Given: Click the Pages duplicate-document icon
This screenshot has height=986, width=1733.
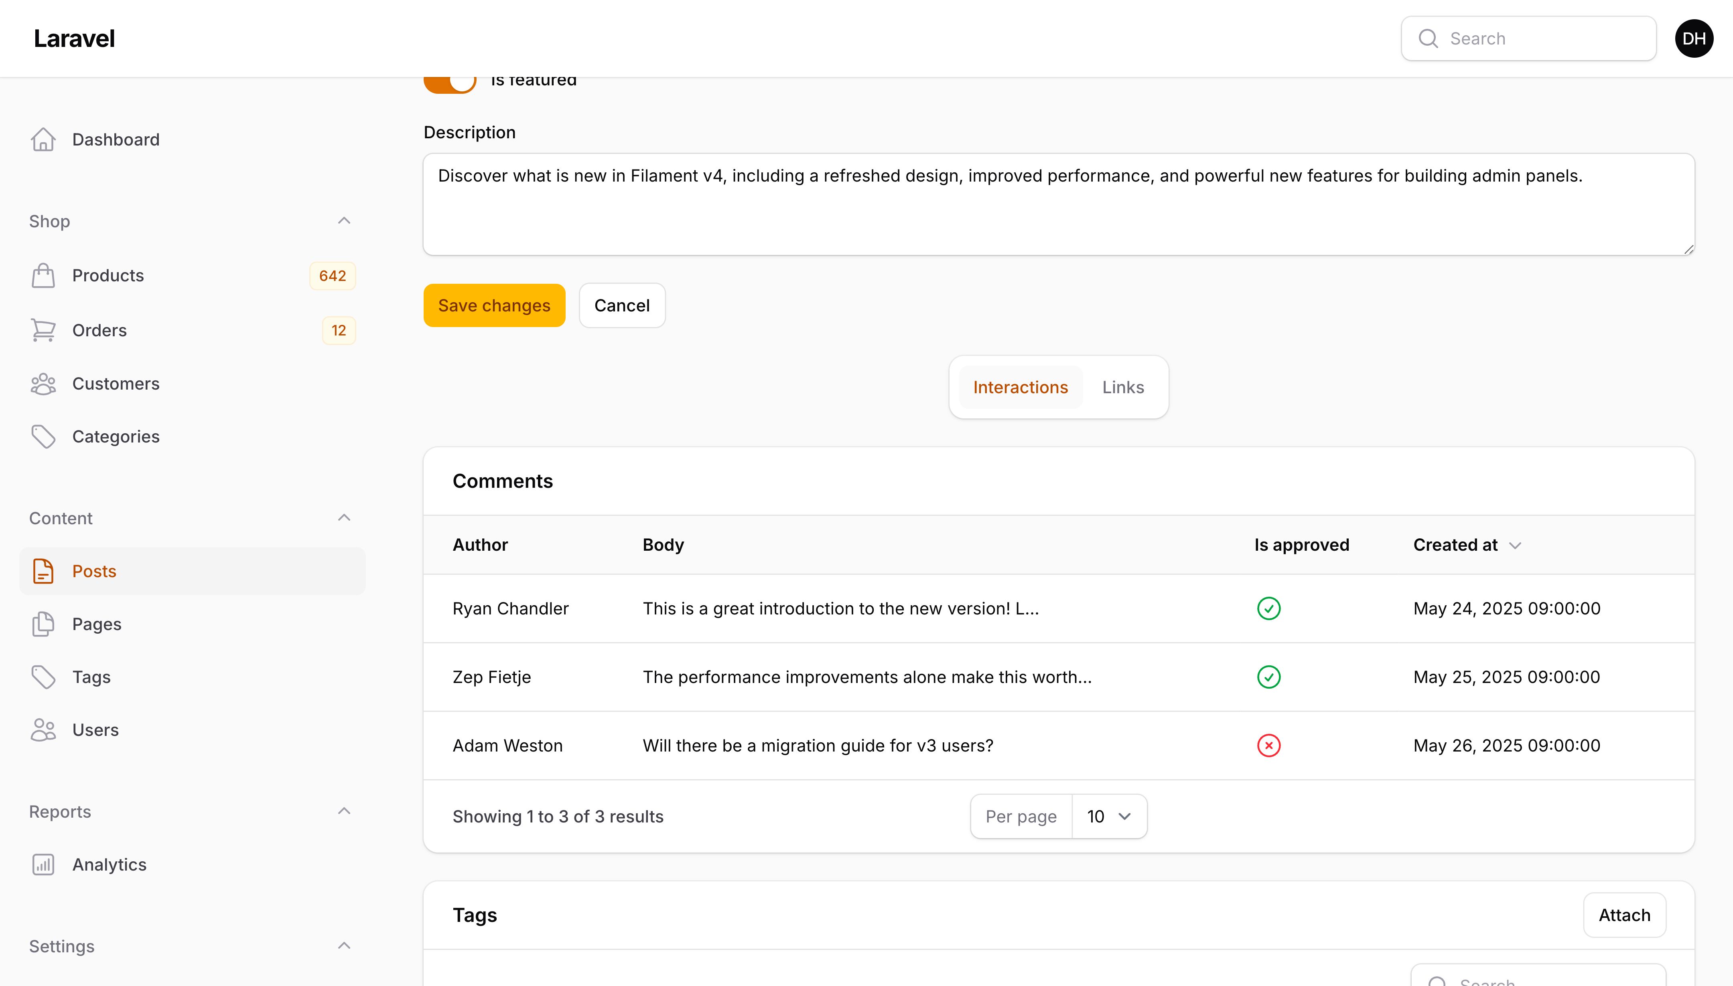Looking at the screenshot, I should click(43, 624).
